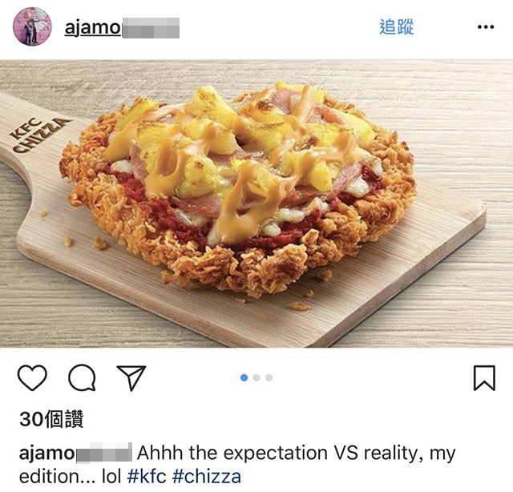Open the three-dot more options menu
513x492 pixels.
[486, 26]
